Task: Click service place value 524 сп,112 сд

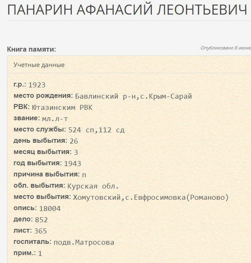Action: 96,130
